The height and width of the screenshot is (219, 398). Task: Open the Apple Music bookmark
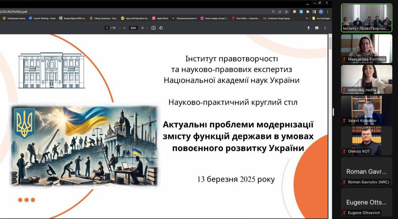click(160, 18)
